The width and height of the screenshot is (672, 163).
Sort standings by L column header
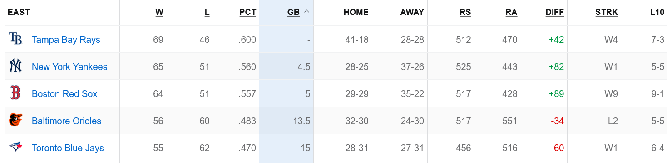[207, 13]
